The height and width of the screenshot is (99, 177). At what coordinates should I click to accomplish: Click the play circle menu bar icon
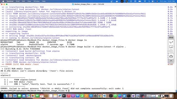click(131, 1)
